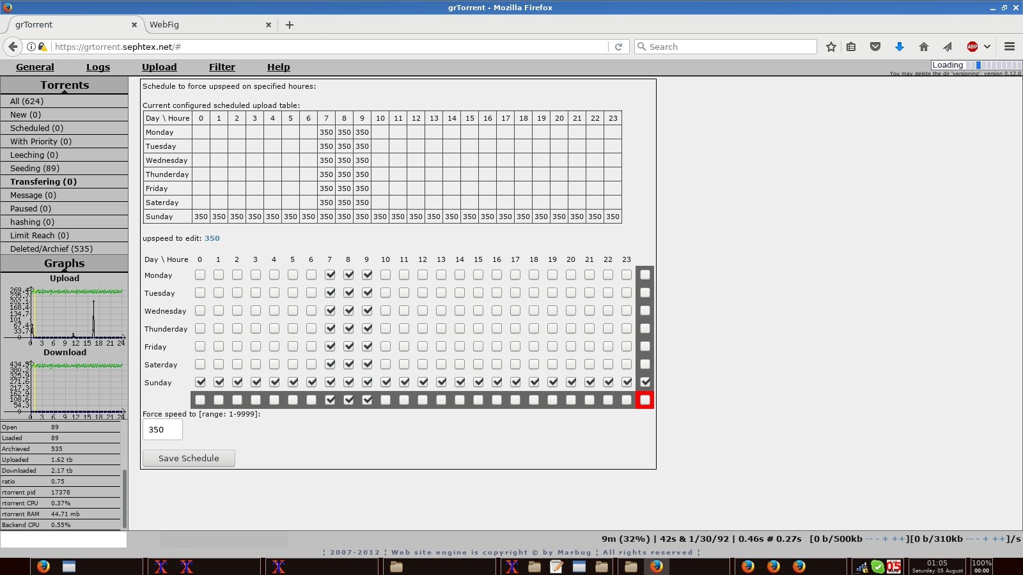Click the red select-all checkbox
1023x575 pixels.
(644, 400)
